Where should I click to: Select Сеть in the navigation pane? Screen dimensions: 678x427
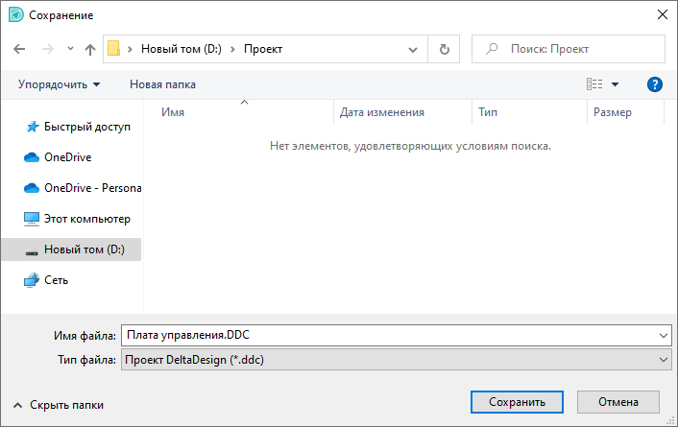click(56, 280)
